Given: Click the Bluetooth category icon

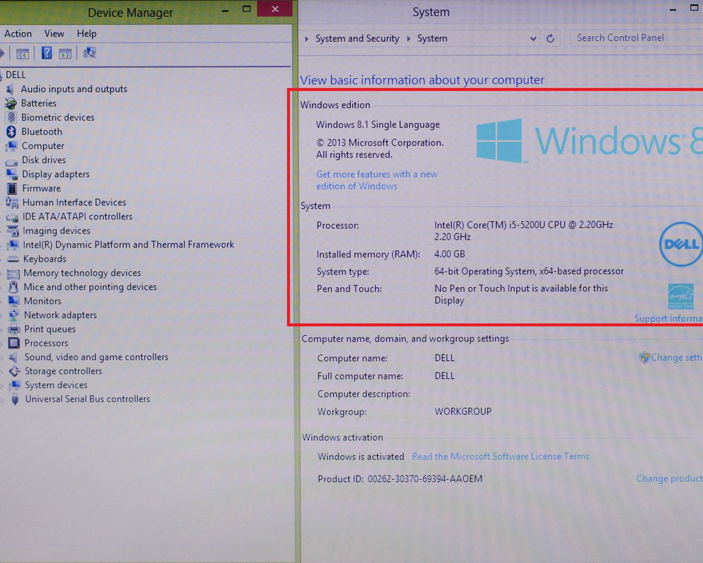Looking at the screenshot, I should click(11, 131).
